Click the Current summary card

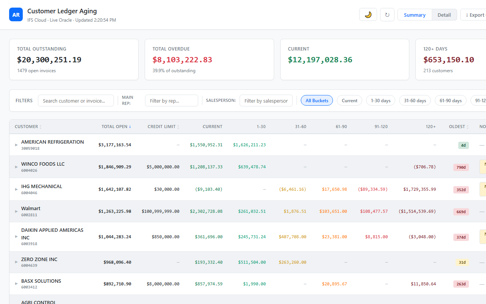(x=345, y=59)
